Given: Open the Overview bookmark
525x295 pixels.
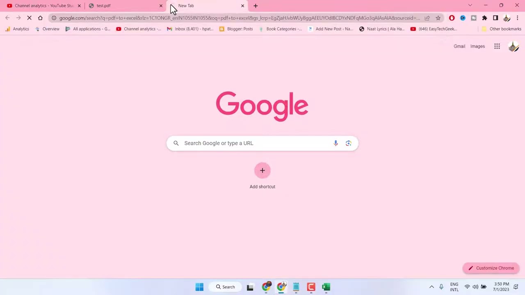Looking at the screenshot, I should click(47, 29).
